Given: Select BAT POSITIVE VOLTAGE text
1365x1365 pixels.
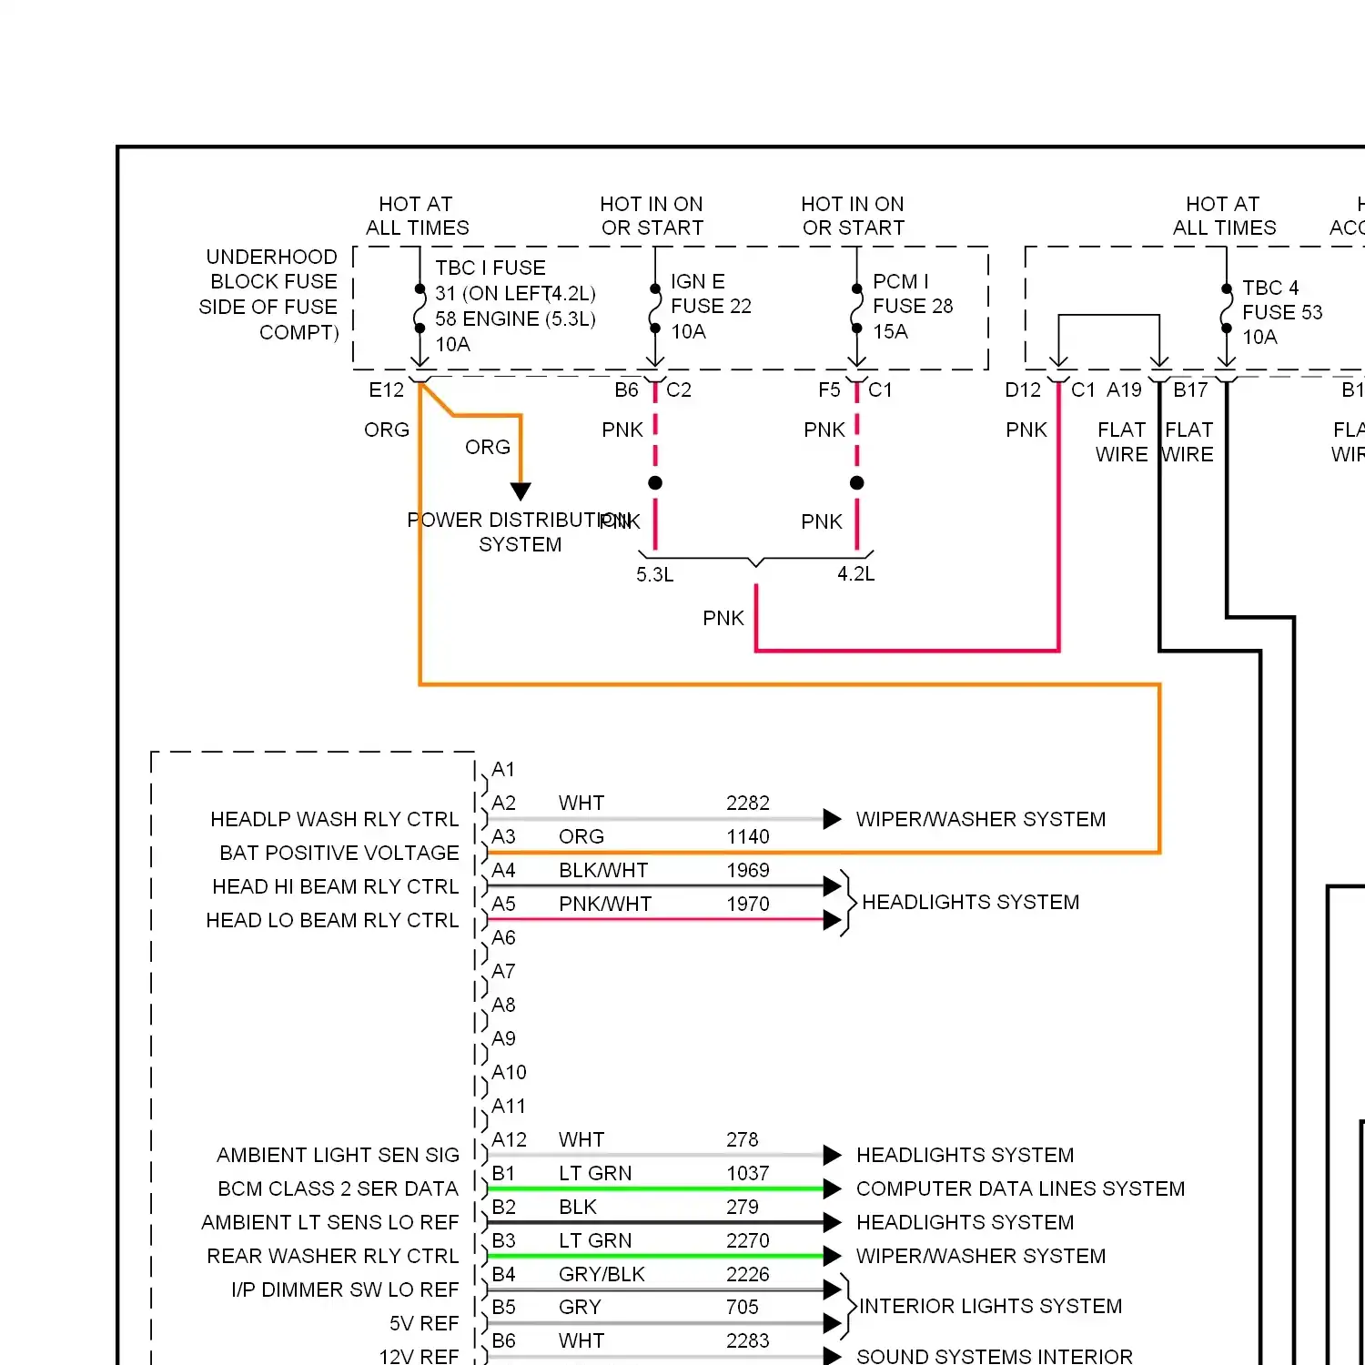Looking at the screenshot, I should [339, 853].
